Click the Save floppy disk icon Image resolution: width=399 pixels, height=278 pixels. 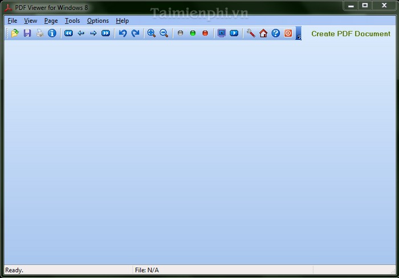click(x=27, y=33)
